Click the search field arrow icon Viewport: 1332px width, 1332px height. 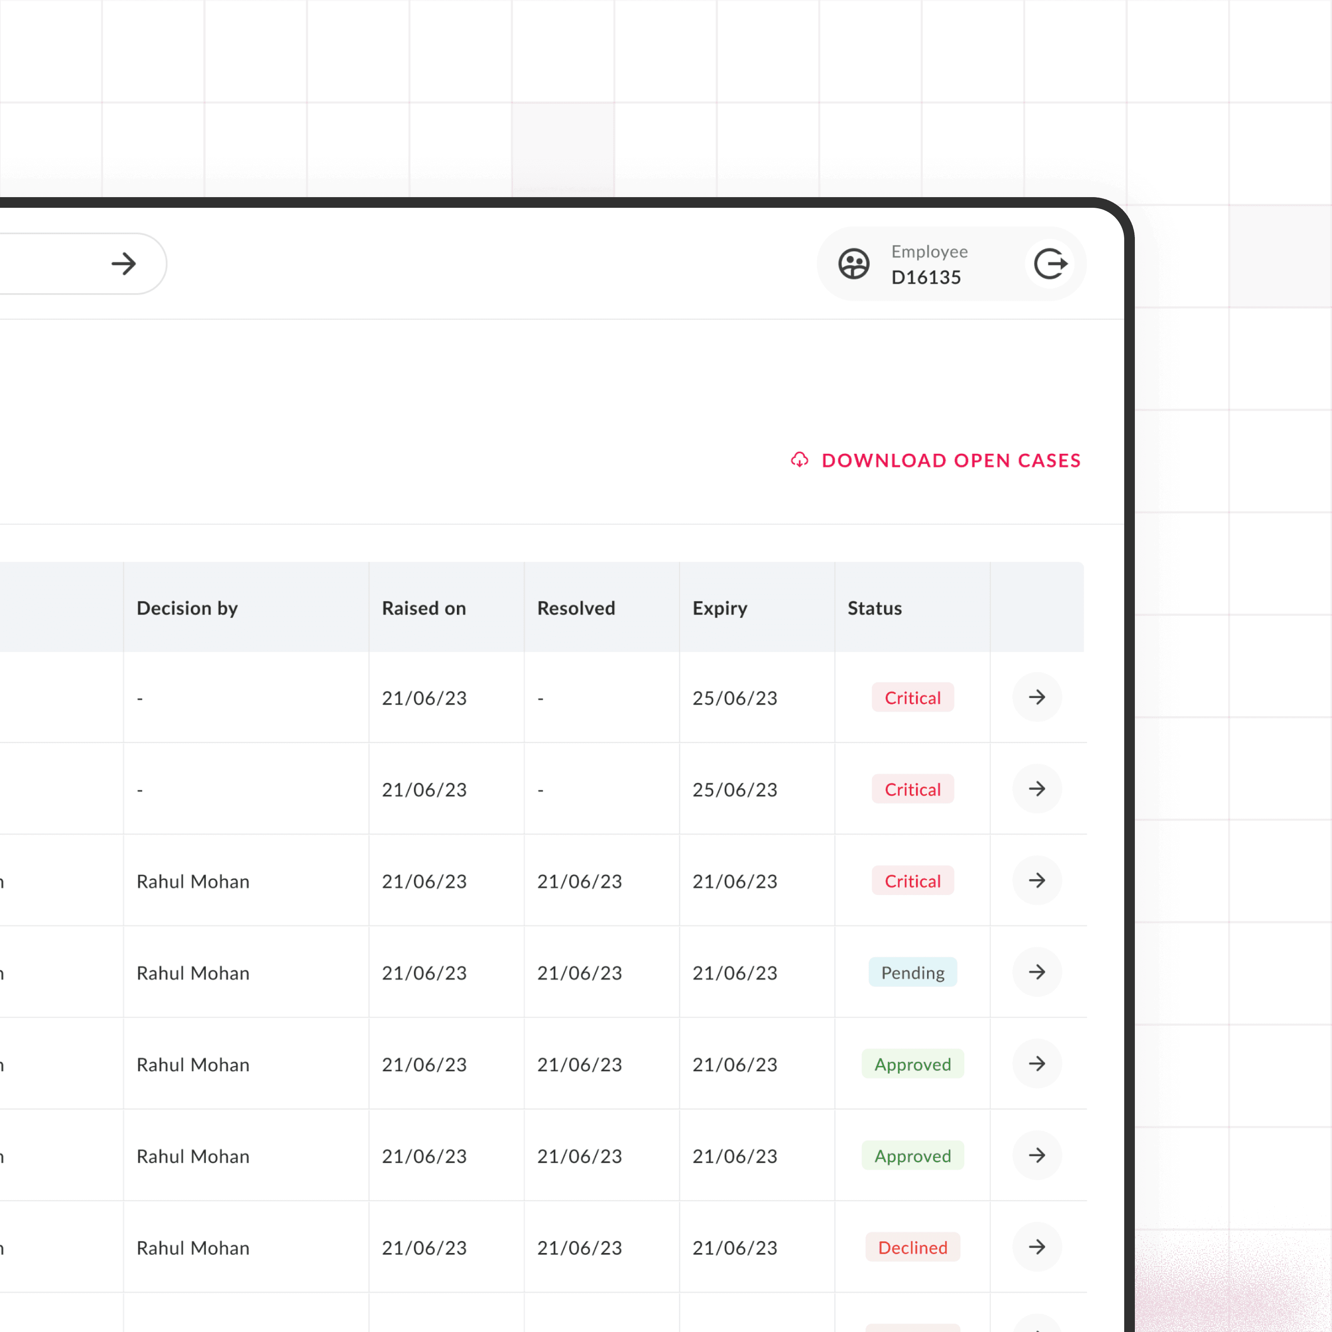click(x=124, y=264)
